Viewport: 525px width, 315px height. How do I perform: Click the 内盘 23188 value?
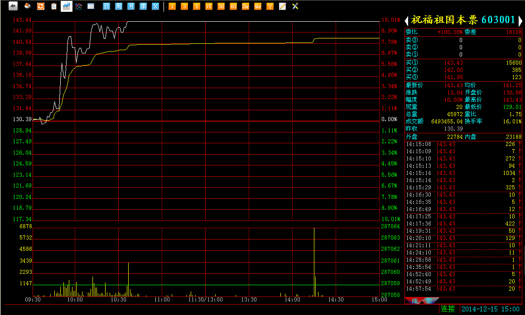point(514,137)
